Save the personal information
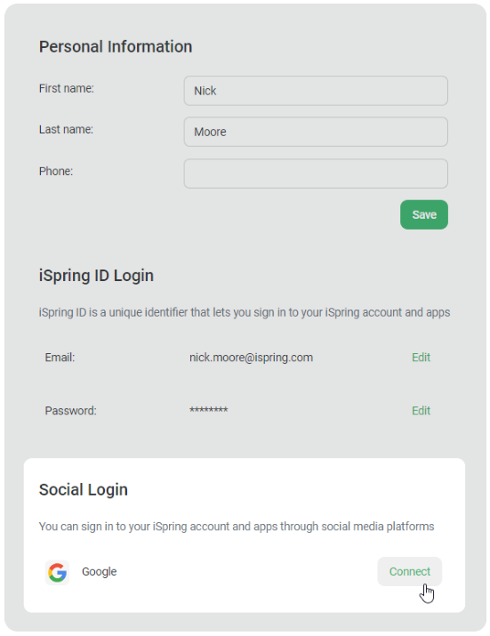 tap(424, 214)
